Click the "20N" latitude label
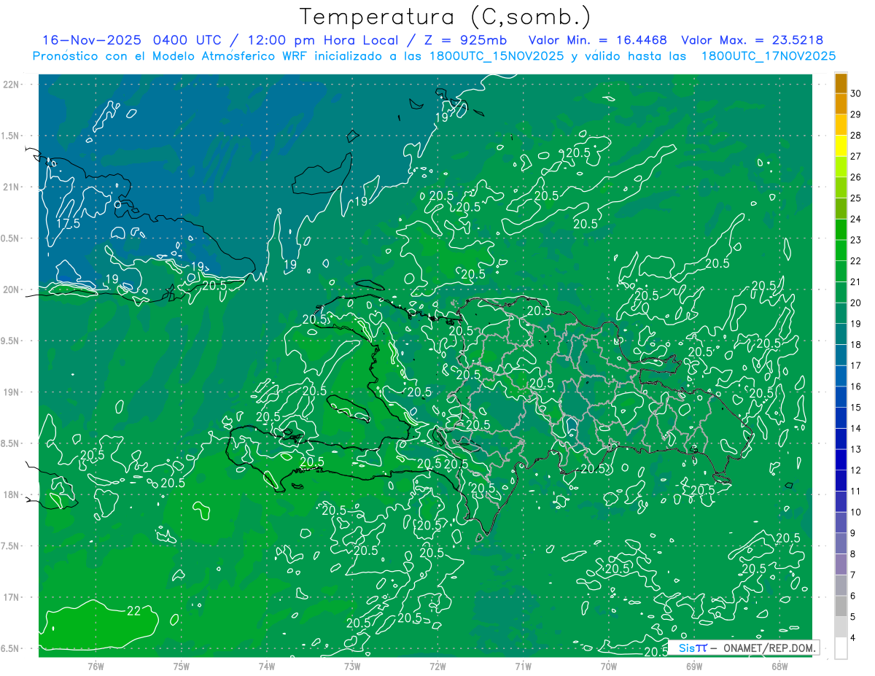The image size is (875, 676). click(x=12, y=290)
